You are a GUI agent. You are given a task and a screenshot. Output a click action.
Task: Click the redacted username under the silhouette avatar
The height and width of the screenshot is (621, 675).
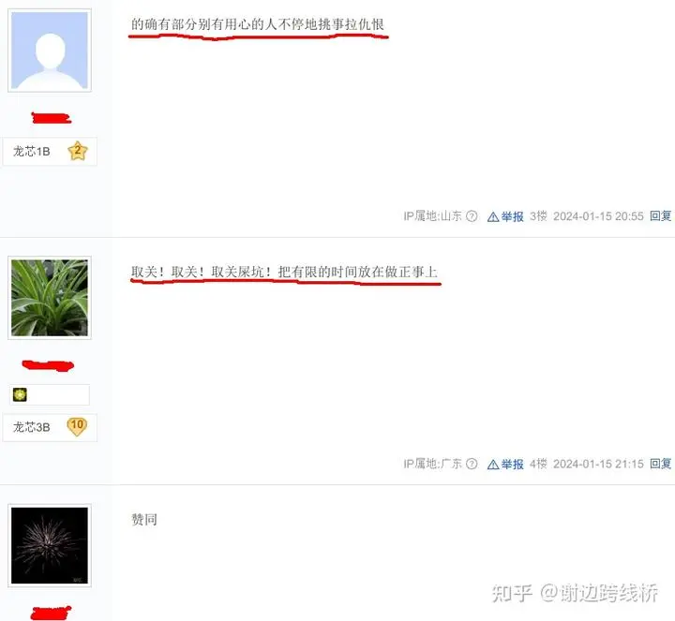click(51, 117)
